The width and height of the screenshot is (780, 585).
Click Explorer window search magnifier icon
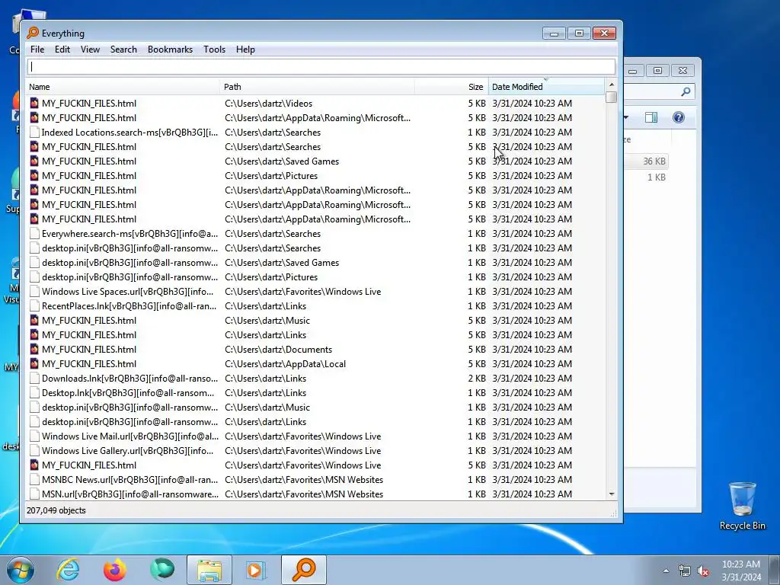point(686,91)
